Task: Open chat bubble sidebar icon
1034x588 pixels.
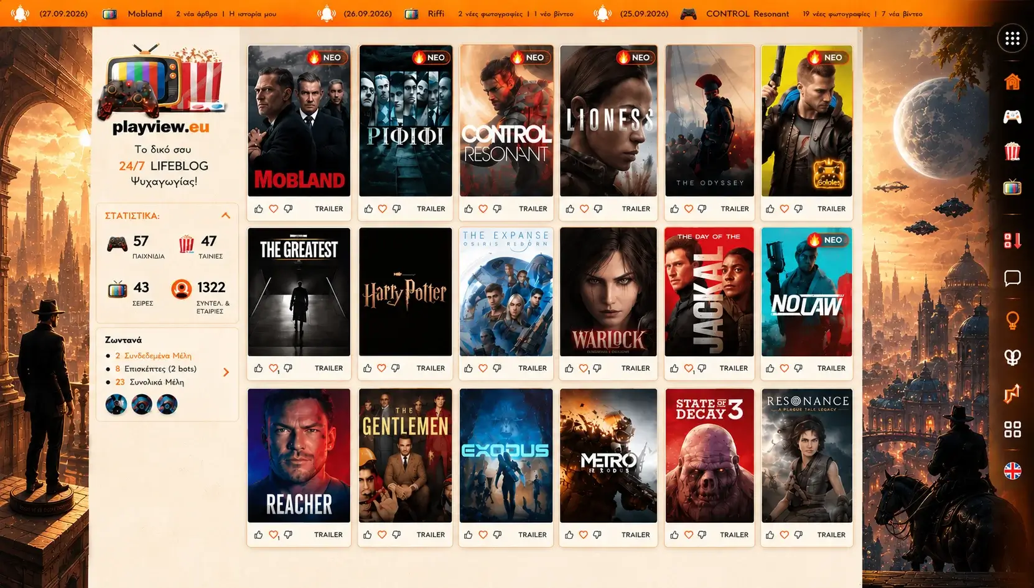Action: 1012,278
